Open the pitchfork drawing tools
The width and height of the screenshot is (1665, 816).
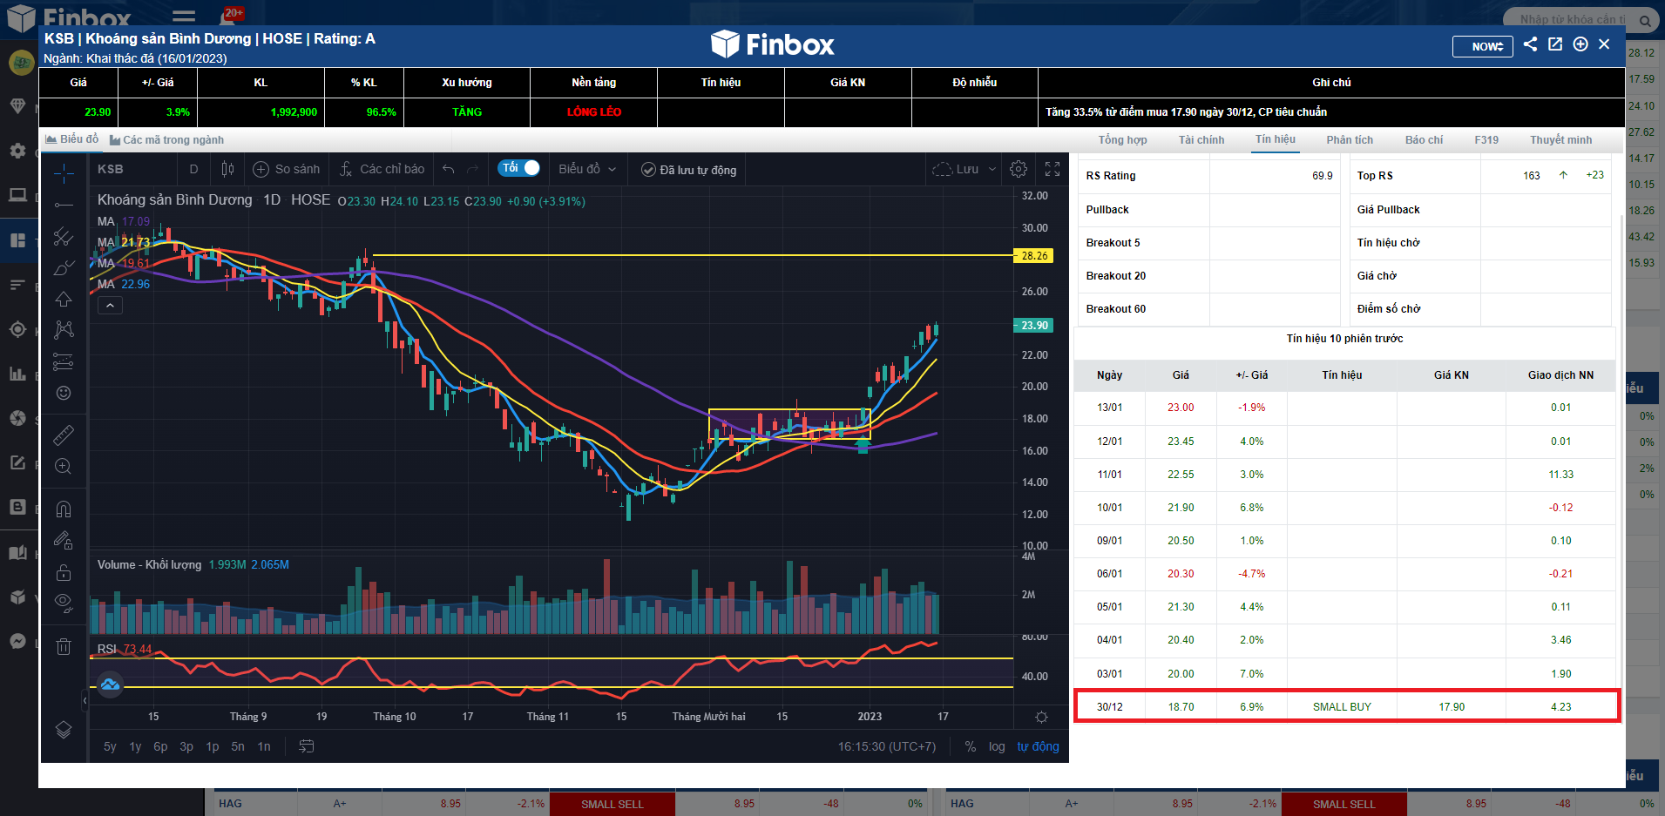pyautogui.click(x=64, y=236)
